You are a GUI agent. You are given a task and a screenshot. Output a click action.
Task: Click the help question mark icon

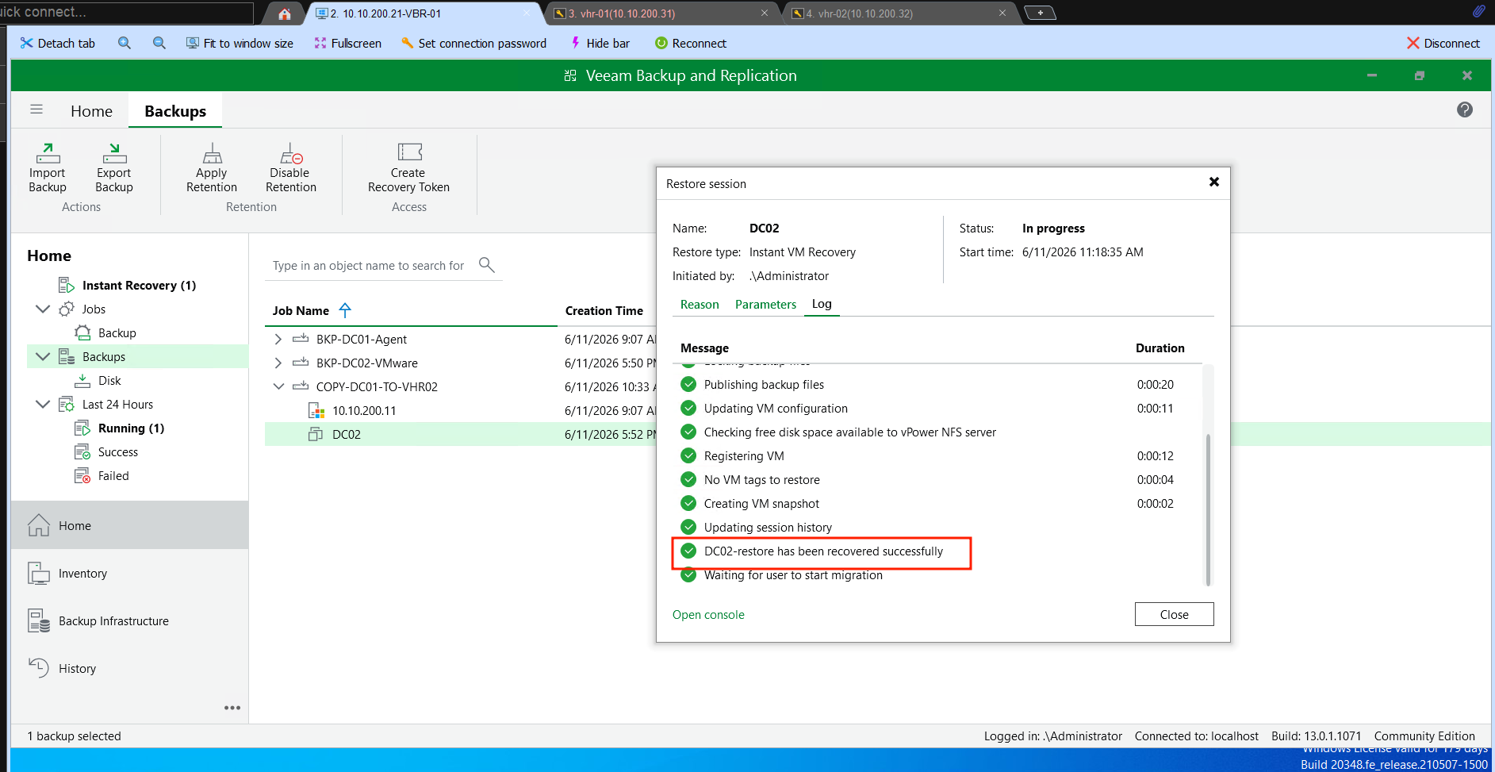coord(1465,109)
